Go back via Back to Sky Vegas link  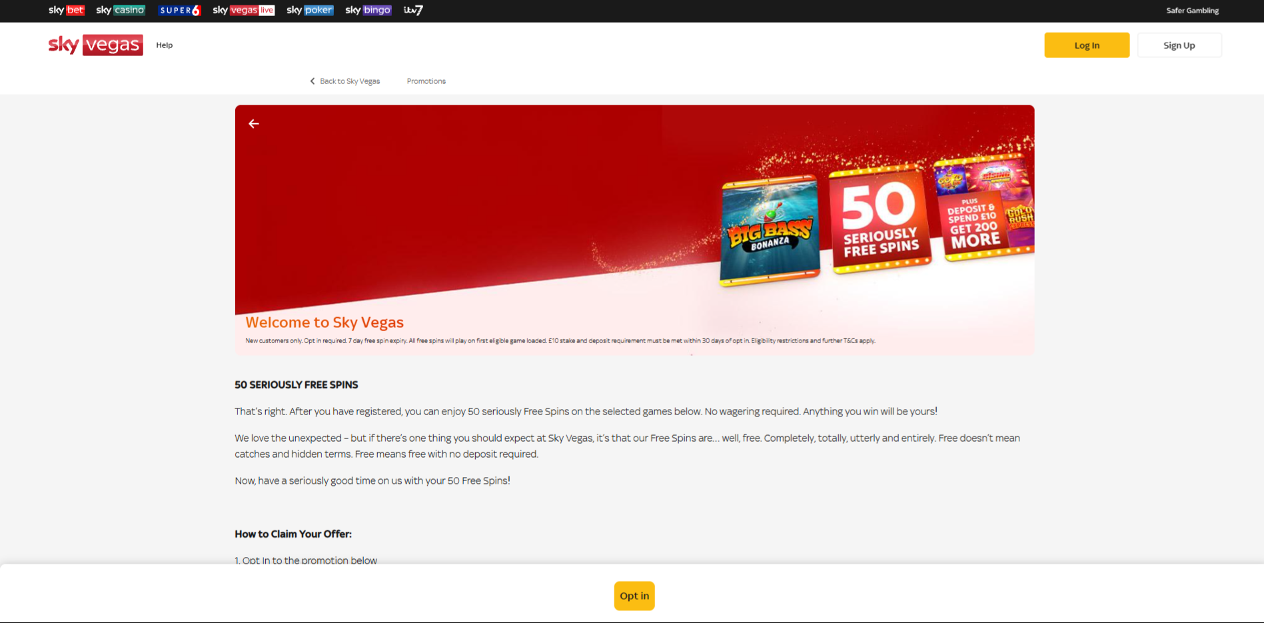pyautogui.click(x=350, y=81)
